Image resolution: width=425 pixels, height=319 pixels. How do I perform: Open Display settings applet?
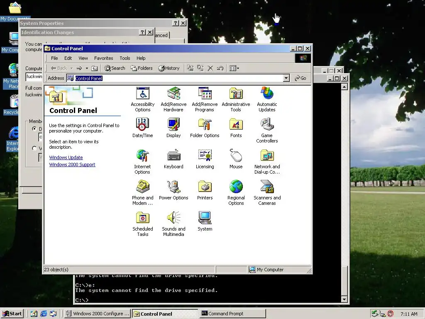pos(173,128)
